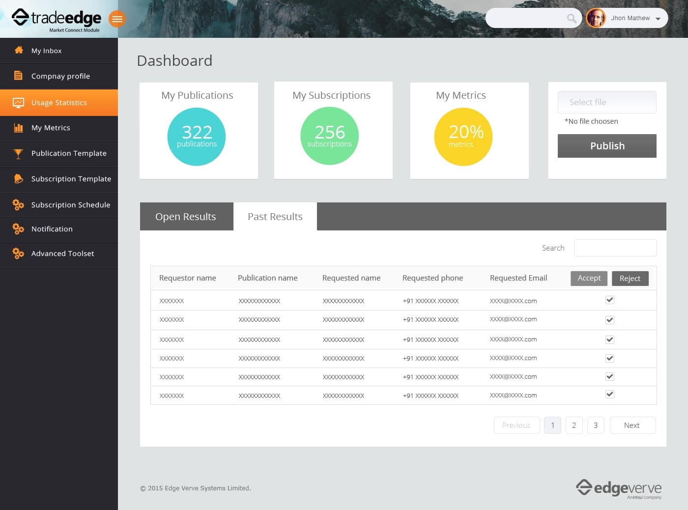Viewport: 688px width, 510px height.
Task: Uncheck the last row's checkbox
Action: click(609, 394)
